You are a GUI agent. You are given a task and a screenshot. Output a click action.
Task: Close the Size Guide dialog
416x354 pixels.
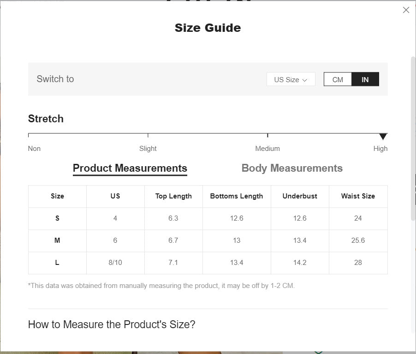406,10
